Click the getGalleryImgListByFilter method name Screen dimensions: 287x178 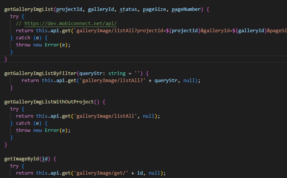[x=40, y=73]
